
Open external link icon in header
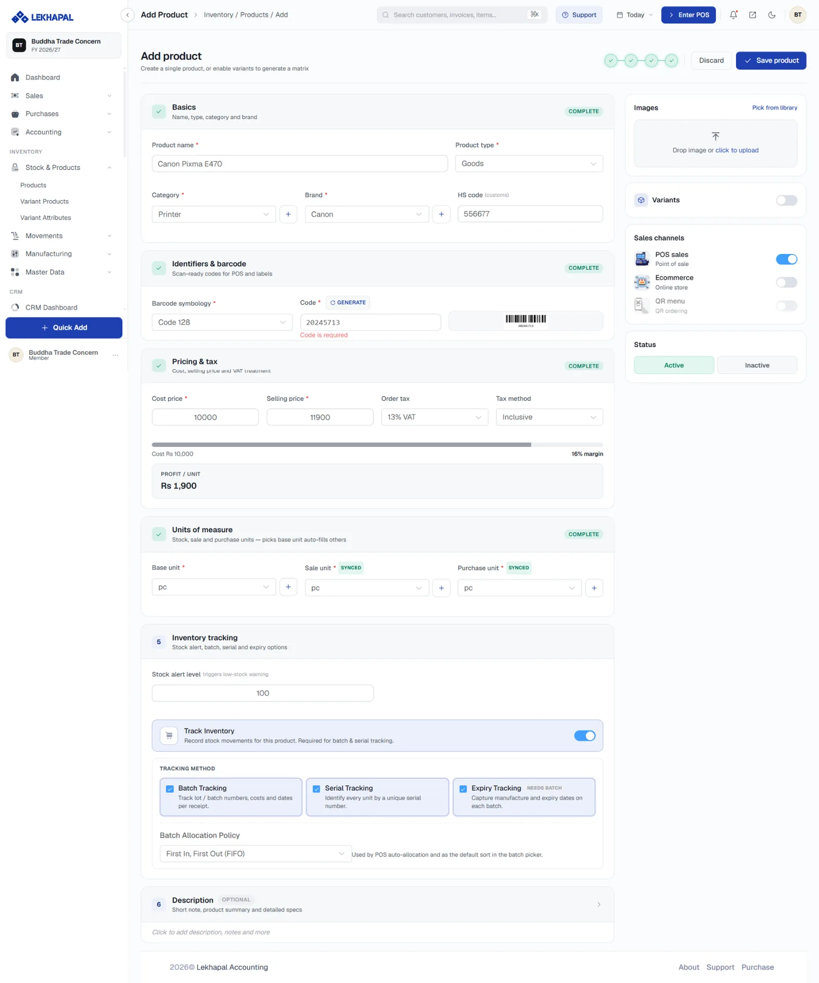(x=752, y=15)
